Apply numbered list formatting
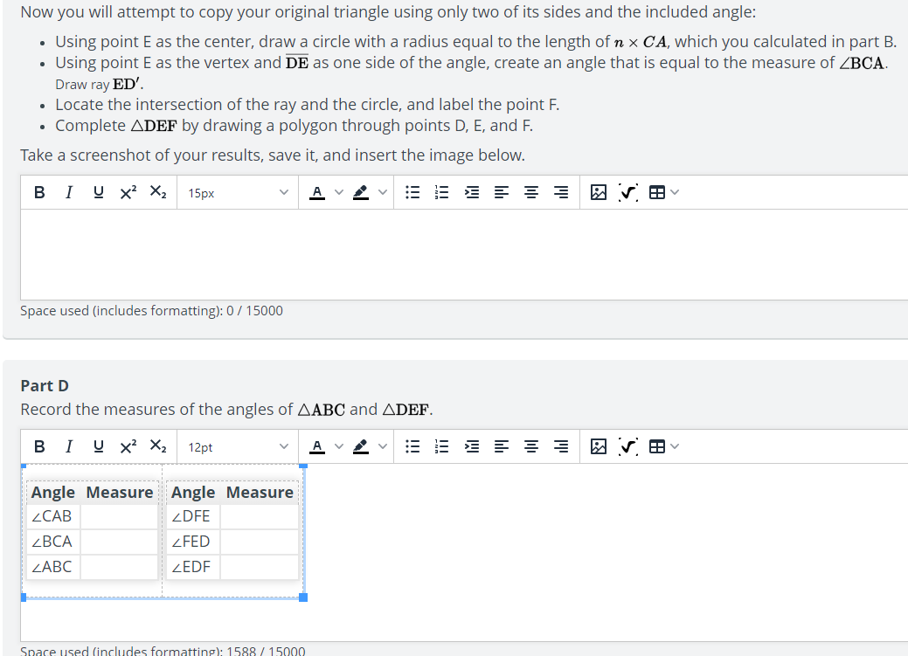The width and height of the screenshot is (908, 656). click(x=441, y=192)
